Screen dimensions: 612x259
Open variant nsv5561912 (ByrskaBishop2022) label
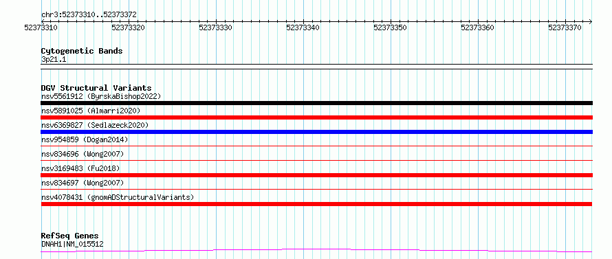pos(101,96)
